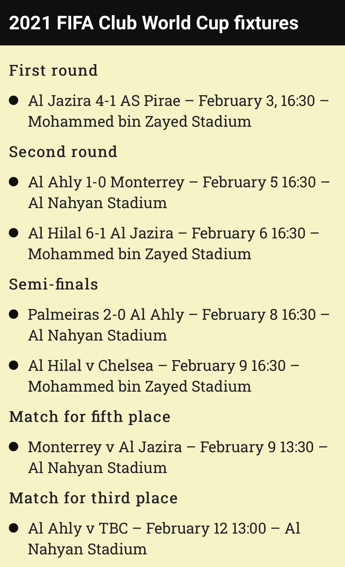345x567 pixels.
Task: Click bullet point beside Al Ahly 1-0 Monterrey
Action: [x=14, y=182]
